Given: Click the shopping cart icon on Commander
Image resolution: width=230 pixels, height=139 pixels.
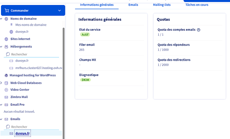Looking at the screenshot, I should [x=7, y=10].
